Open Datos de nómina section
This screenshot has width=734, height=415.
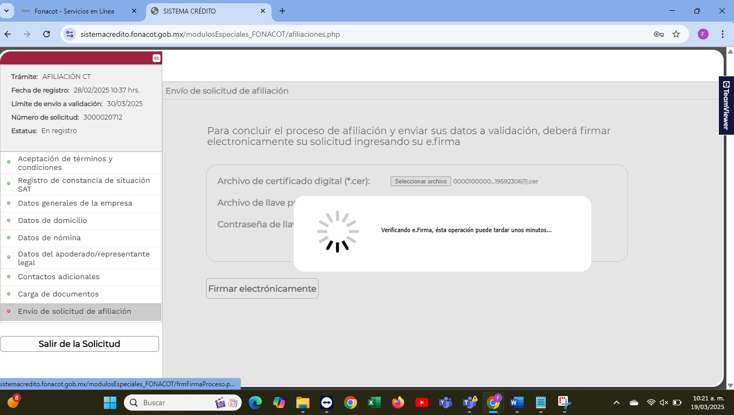coord(49,238)
